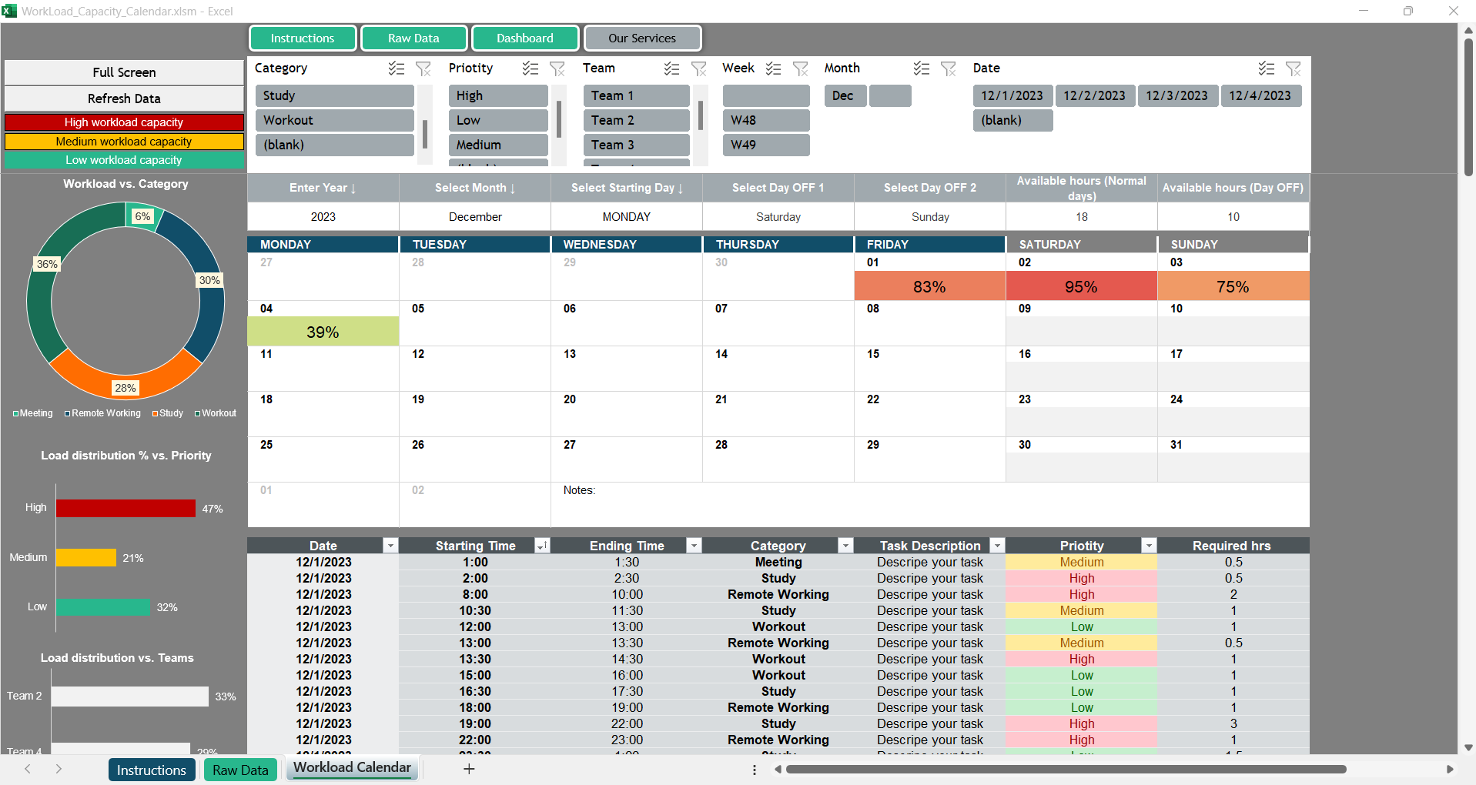Click the High workload capacity red swatch
1476x785 pixels.
tap(124, 122)
